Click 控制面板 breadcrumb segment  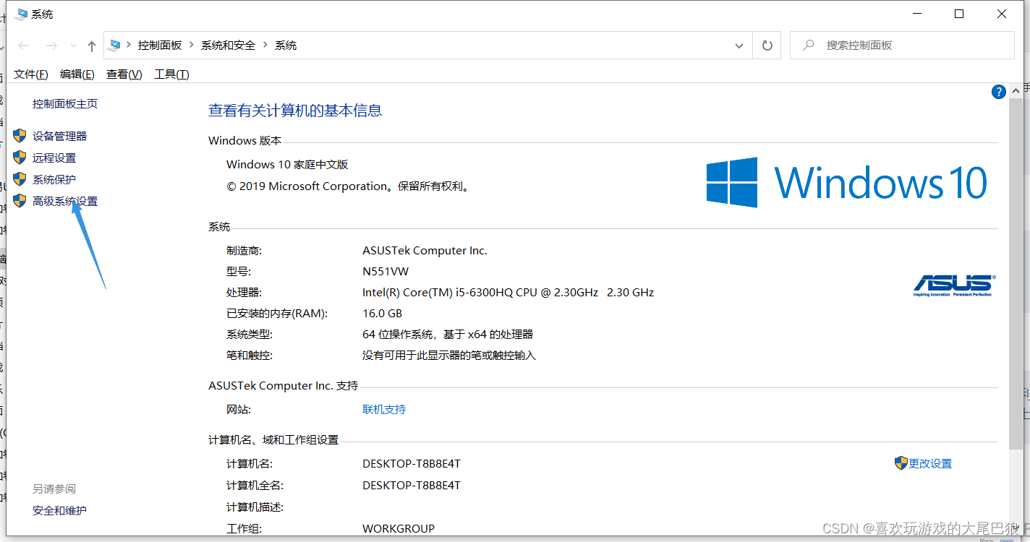click(x=160, y=45)
